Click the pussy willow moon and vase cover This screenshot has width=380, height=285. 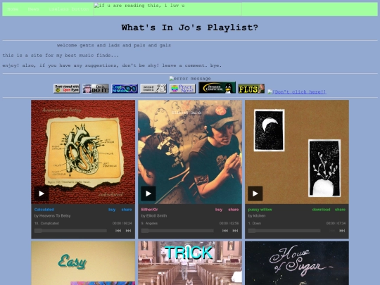[297, 152]
